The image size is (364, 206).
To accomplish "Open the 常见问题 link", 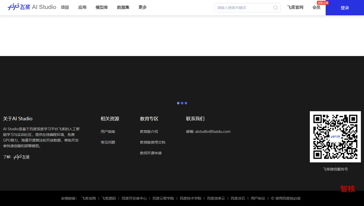I will pos(108,142).
